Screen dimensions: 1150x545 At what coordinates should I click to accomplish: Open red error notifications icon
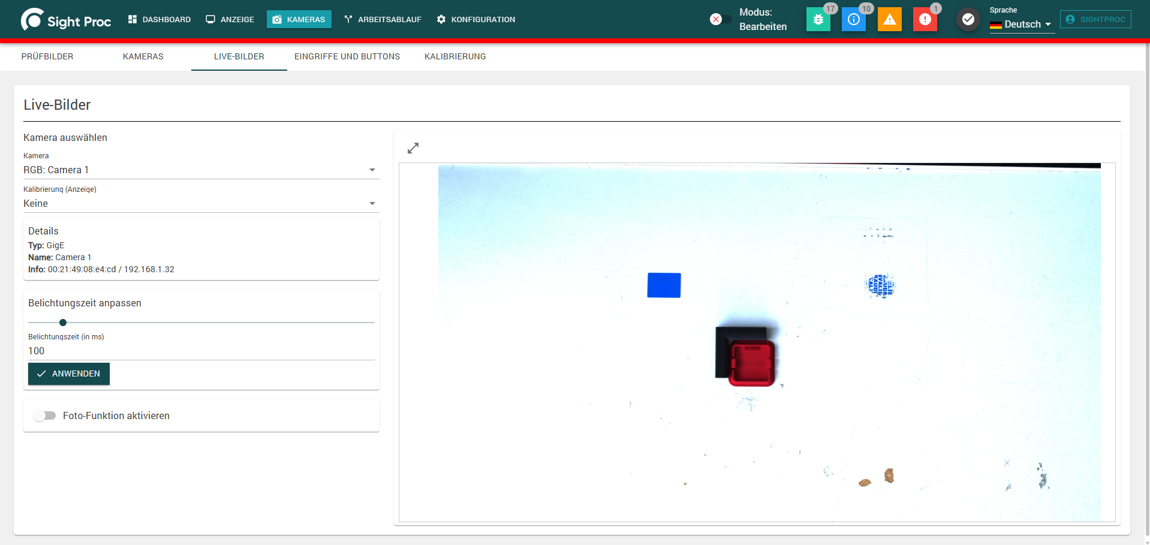coord(925,19)
